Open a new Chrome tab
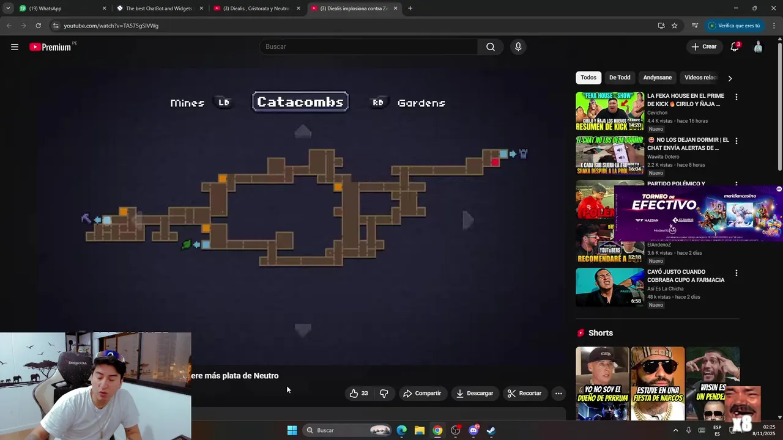This screenshot has height=440, width=783. (x=410, y=9)
